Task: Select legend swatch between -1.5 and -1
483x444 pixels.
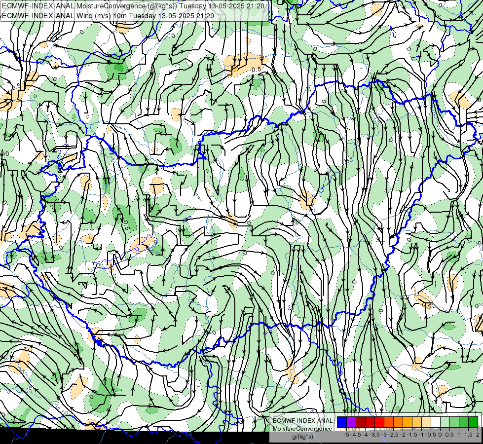Action: tap(417, 422)
